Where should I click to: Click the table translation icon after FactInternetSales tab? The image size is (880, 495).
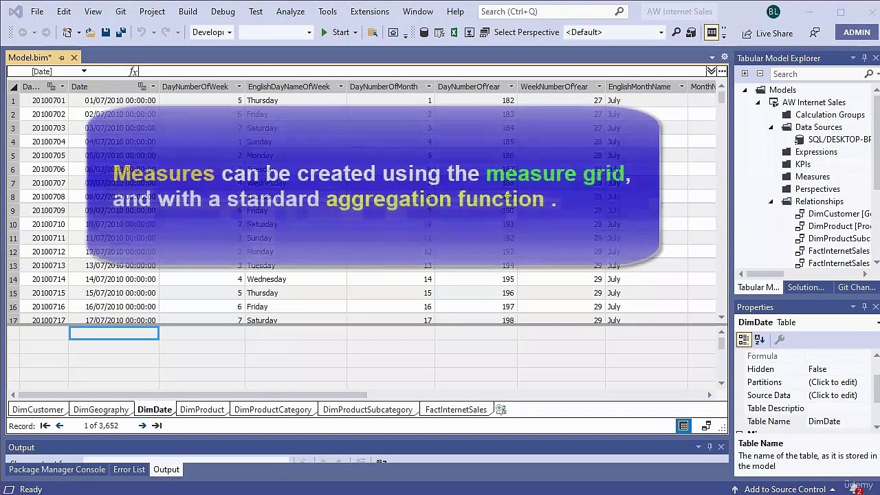click(x=501, y=410)
